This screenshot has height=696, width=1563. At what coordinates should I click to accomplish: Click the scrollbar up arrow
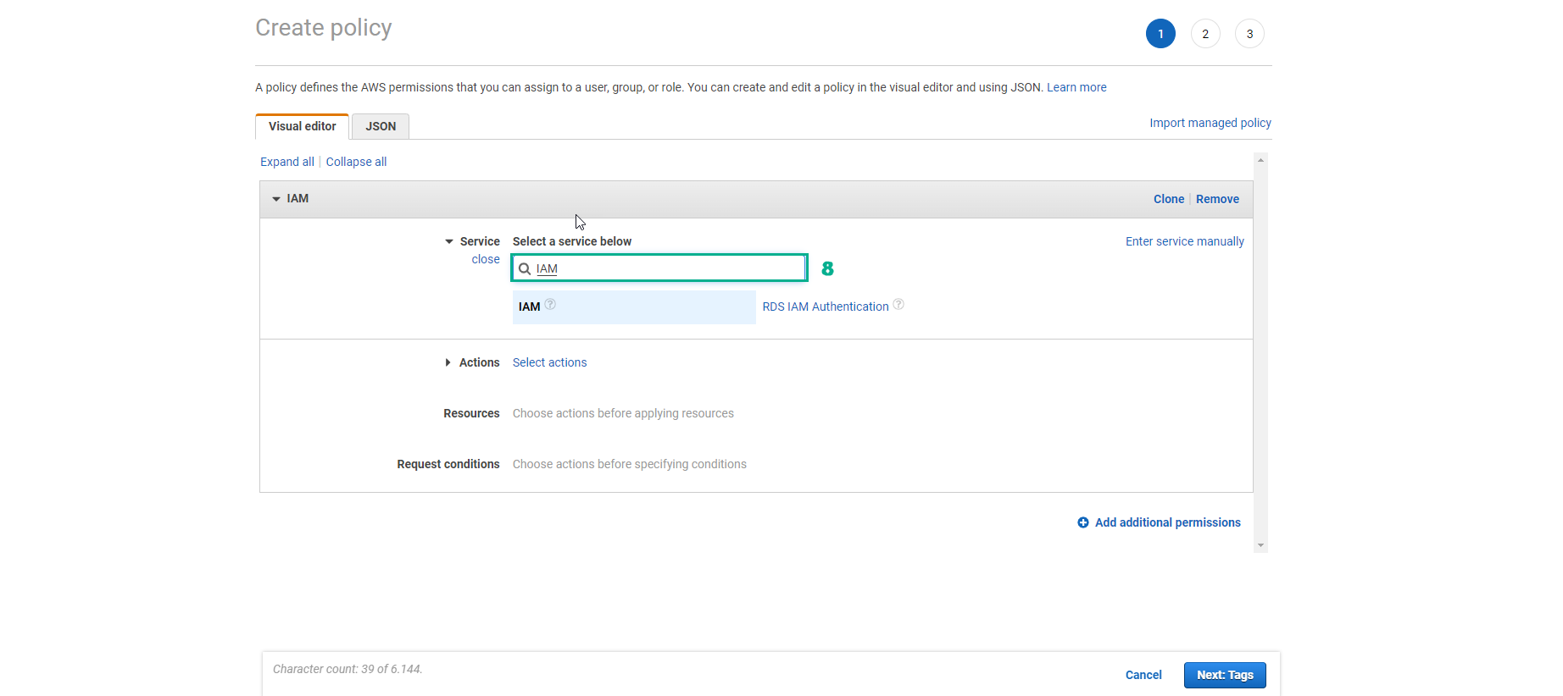coord(1261,160)
